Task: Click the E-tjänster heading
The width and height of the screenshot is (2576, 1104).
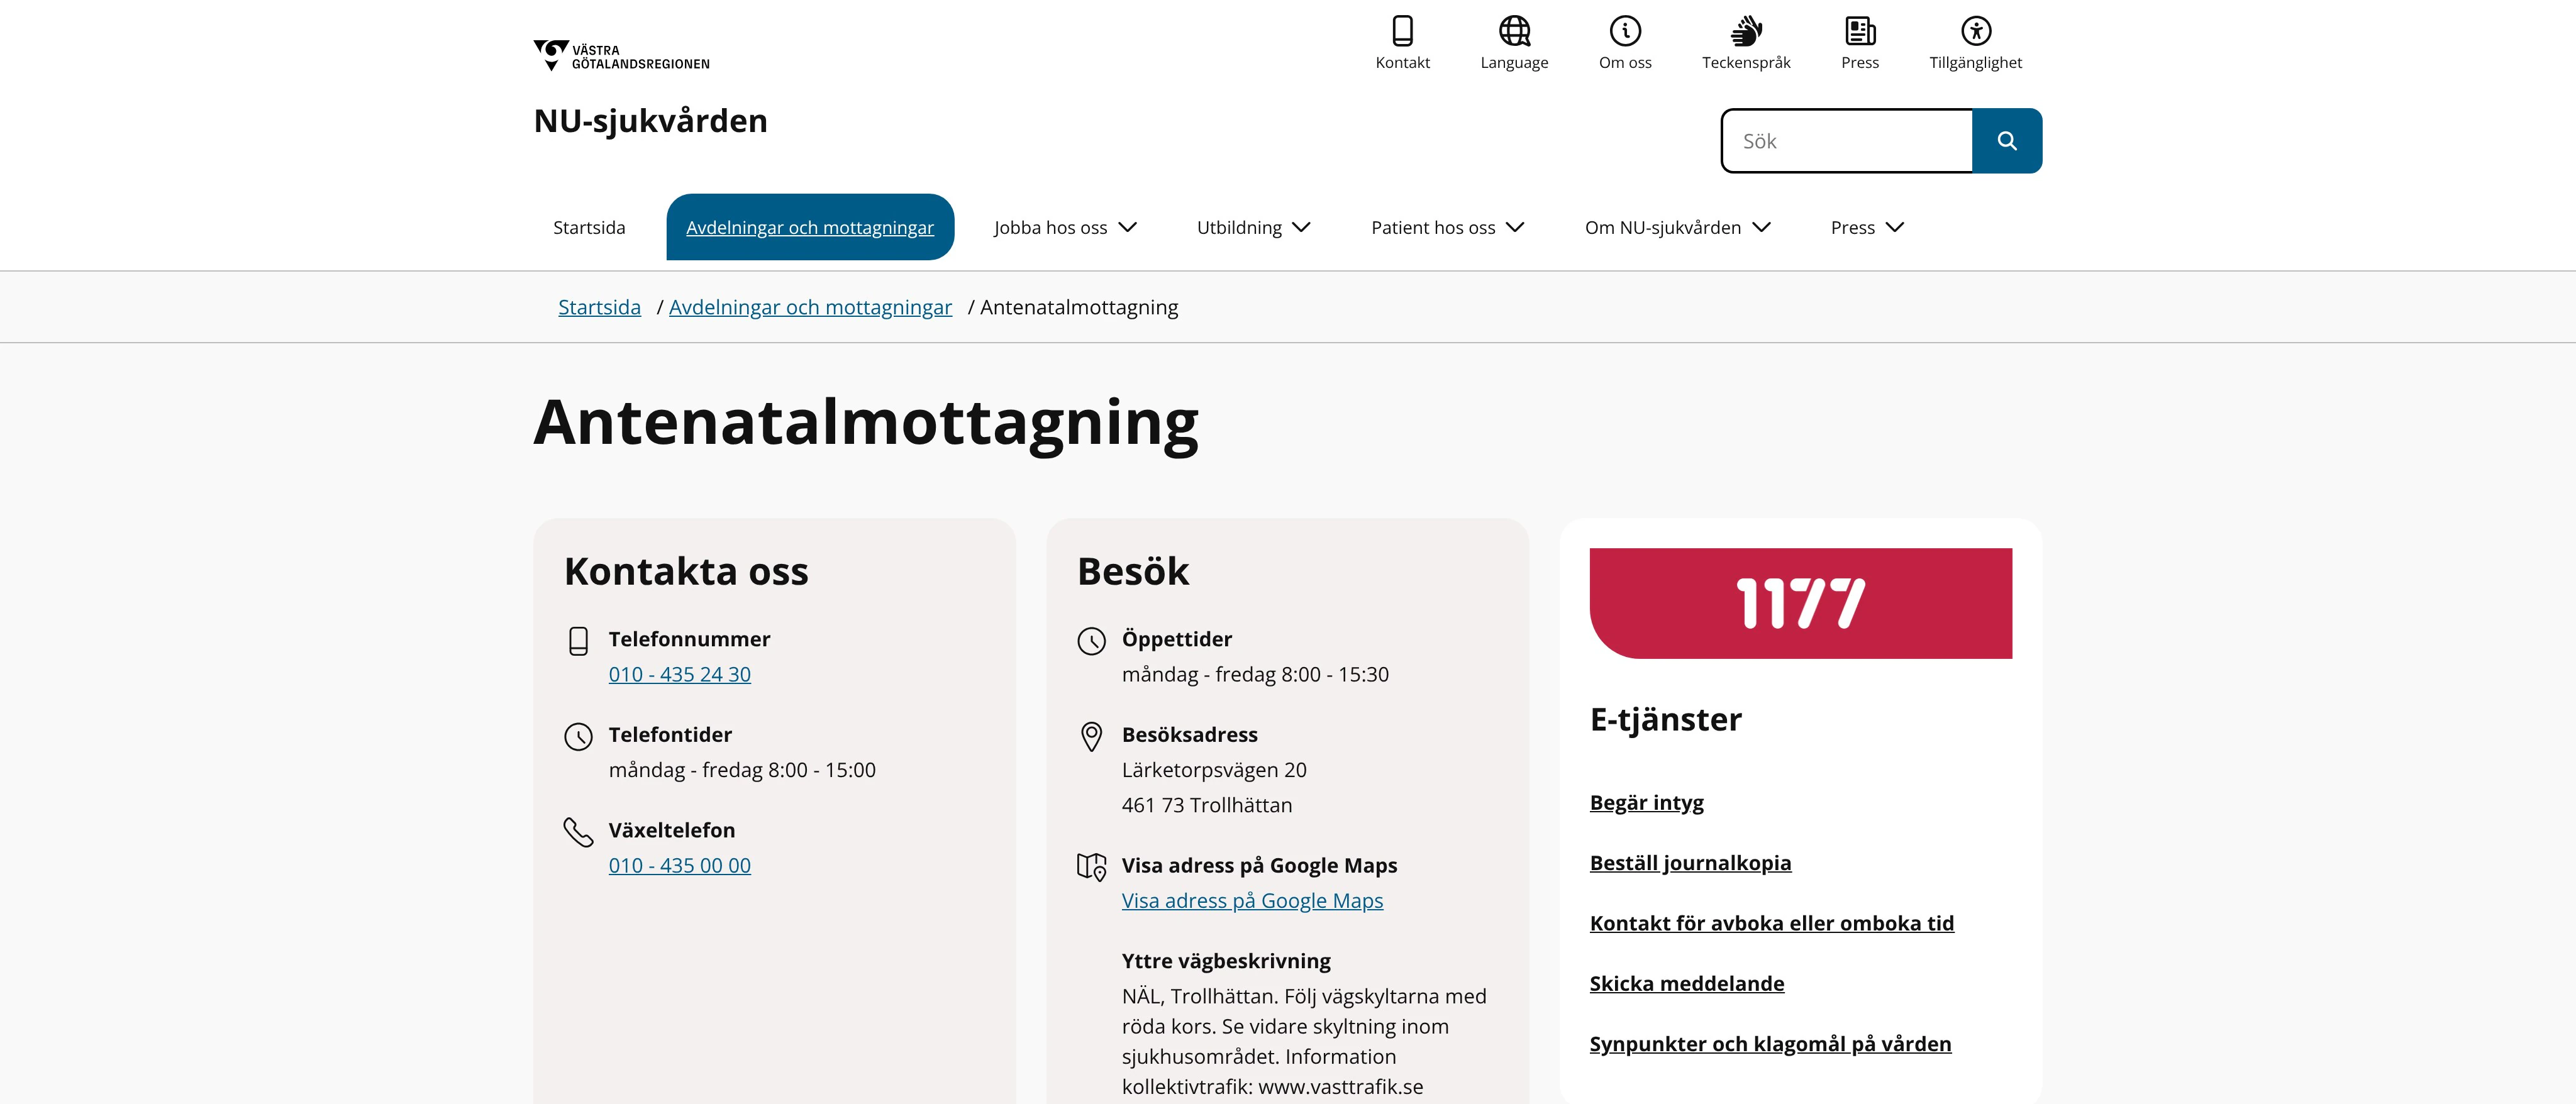Action: pos(1665,720)
